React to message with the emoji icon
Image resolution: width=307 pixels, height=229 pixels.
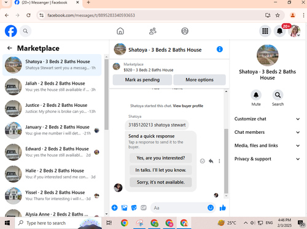(203, 161)
